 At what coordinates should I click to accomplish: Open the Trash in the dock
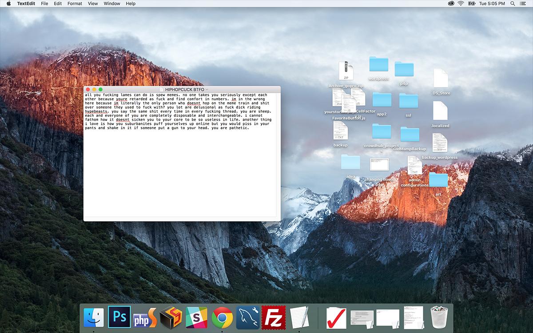440,317
